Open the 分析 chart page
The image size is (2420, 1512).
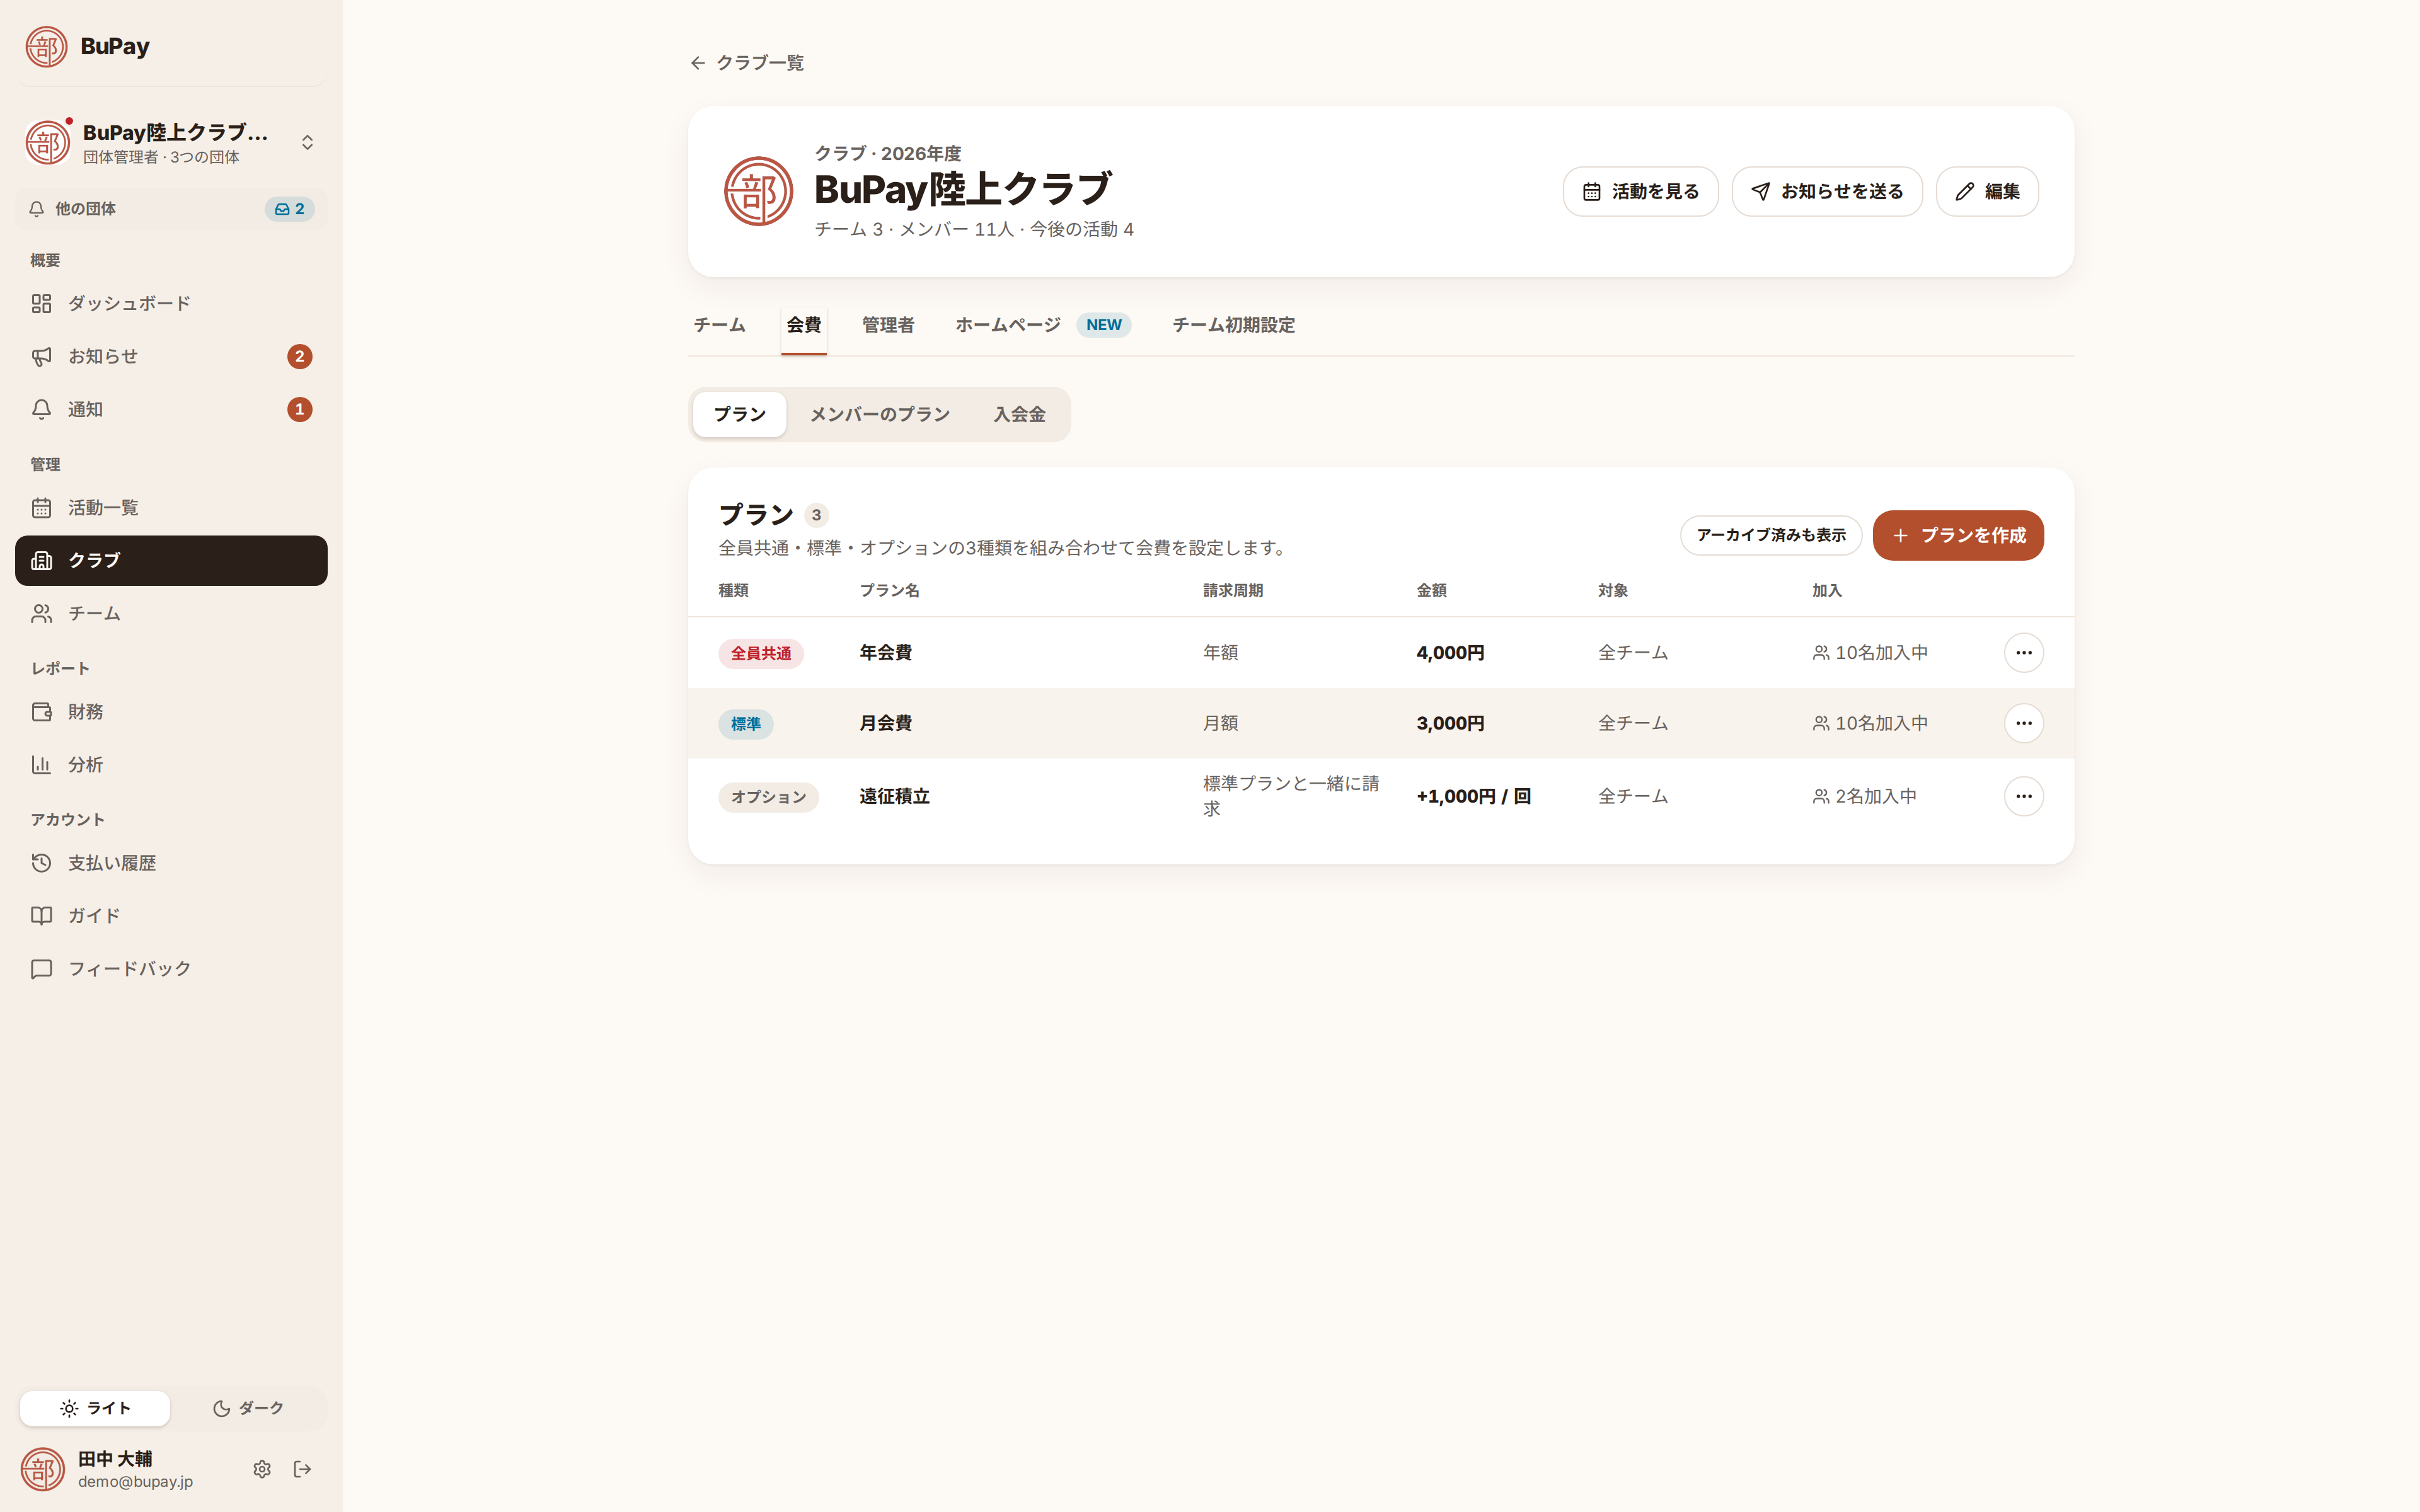point(171,765)
